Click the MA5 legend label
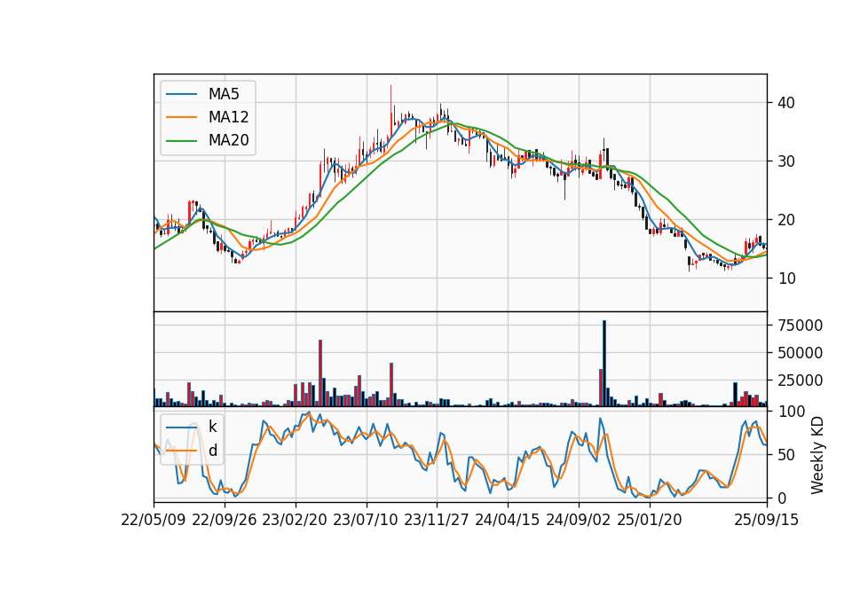The height and width of the screenshot is (612, 852). [224, 94]
